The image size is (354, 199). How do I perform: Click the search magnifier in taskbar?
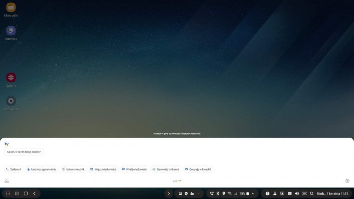click(x=312, y=193)
